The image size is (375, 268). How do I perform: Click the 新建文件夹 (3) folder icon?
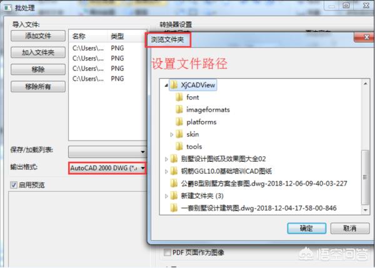coord(174,196)
